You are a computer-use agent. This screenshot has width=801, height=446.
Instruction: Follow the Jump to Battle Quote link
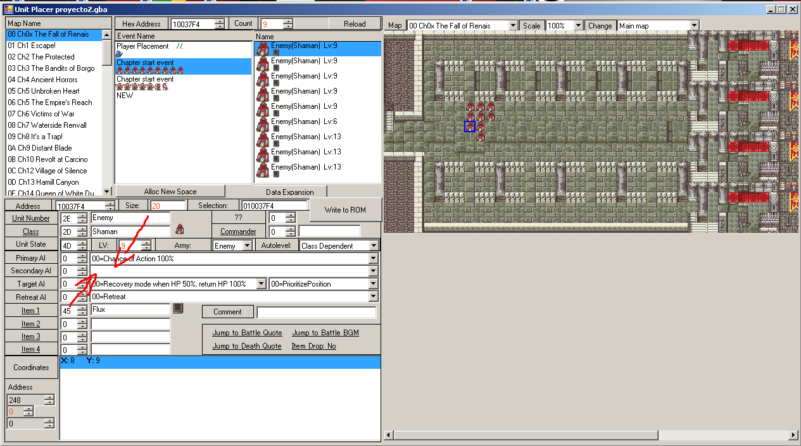click(x=247, y=333)
